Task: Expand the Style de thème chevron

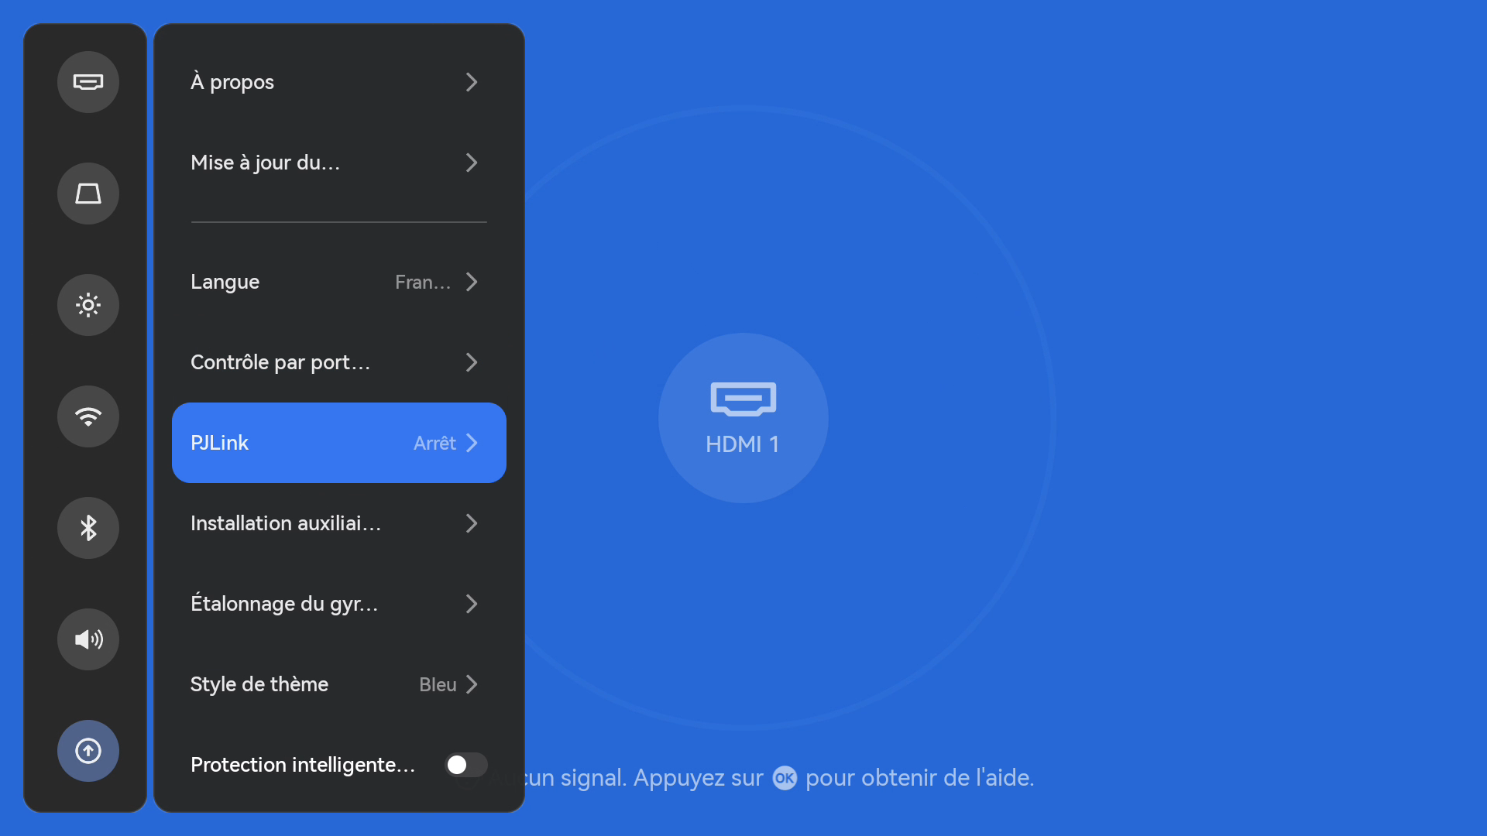Action: point(472,684)
